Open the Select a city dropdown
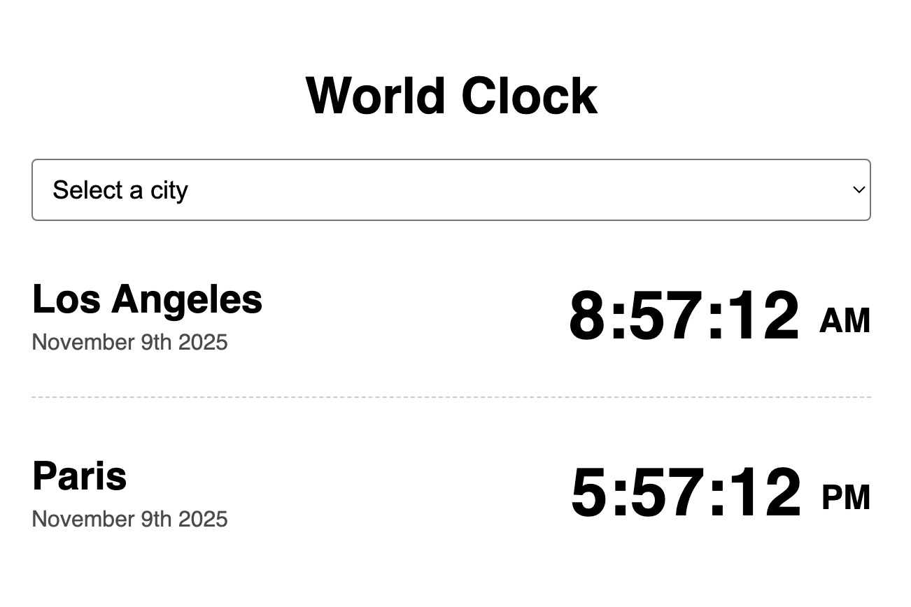Screen dimensions: 911x607 click(x=450, y=190)
